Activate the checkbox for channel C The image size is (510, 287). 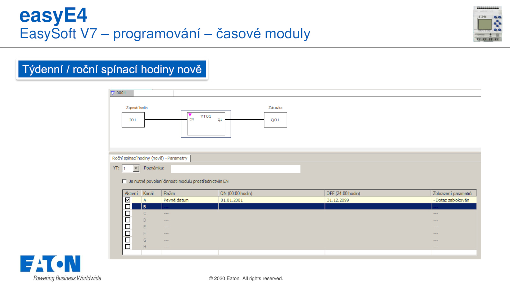[127, 213]
